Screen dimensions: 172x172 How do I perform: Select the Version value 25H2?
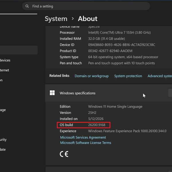[92, 113]
